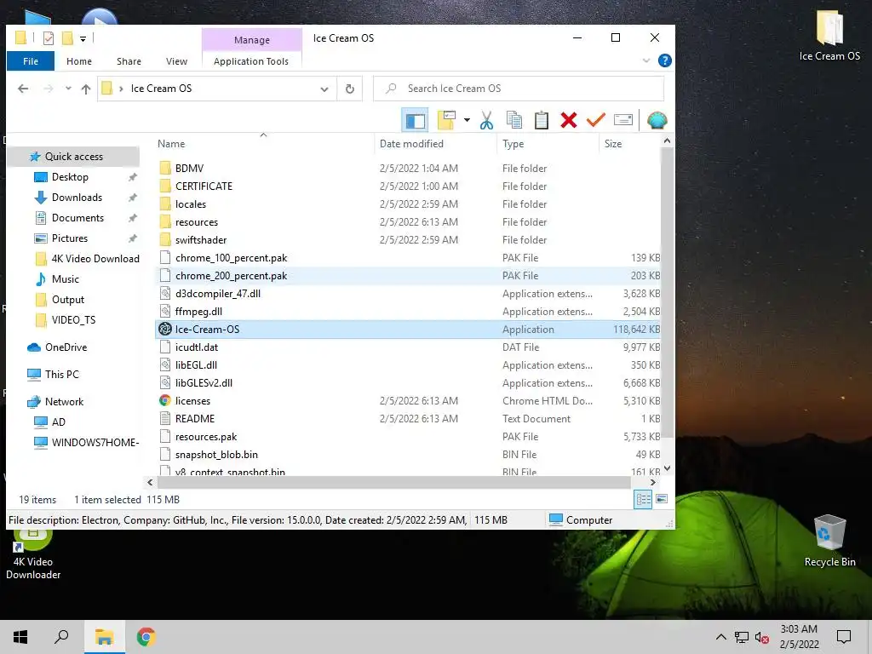Open the dropdown arrow beside new folder icon

pos(467,120)
